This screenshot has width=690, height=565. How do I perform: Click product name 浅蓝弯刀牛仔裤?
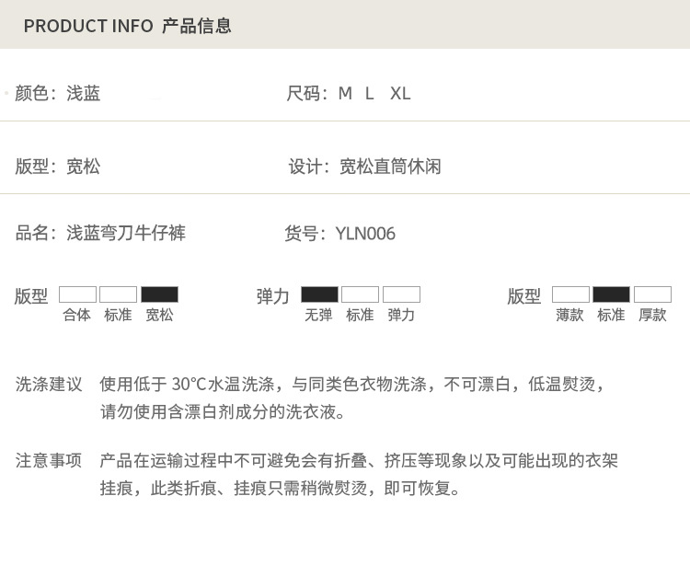pyautogui.click(x=126, y=233)
